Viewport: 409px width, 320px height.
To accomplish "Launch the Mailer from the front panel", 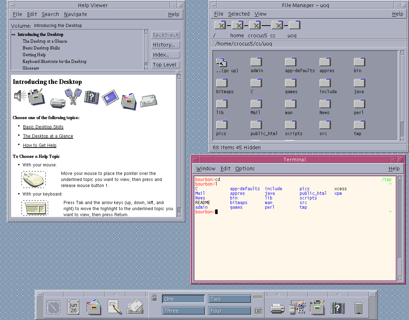I will click(x=135, y=307).
